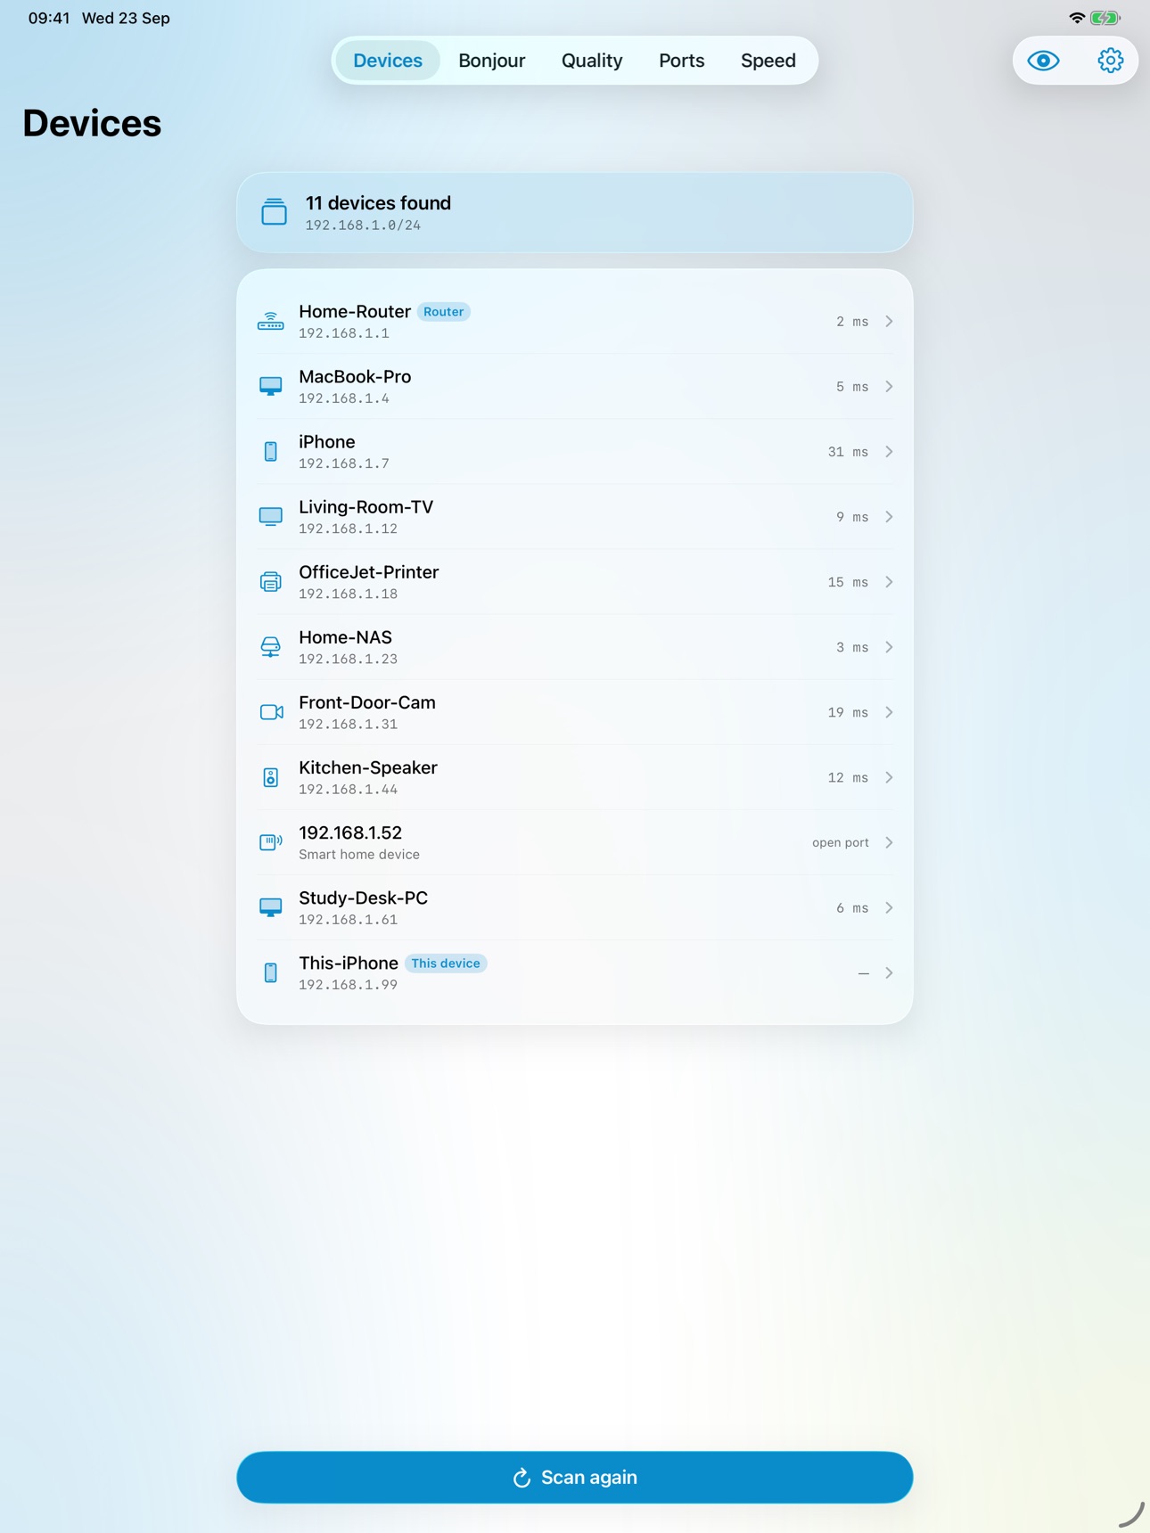Open Home-NAS details chevron
Image resolution: width=1150 pixels, height=1533 pixels.
click(x=889, y=647)
